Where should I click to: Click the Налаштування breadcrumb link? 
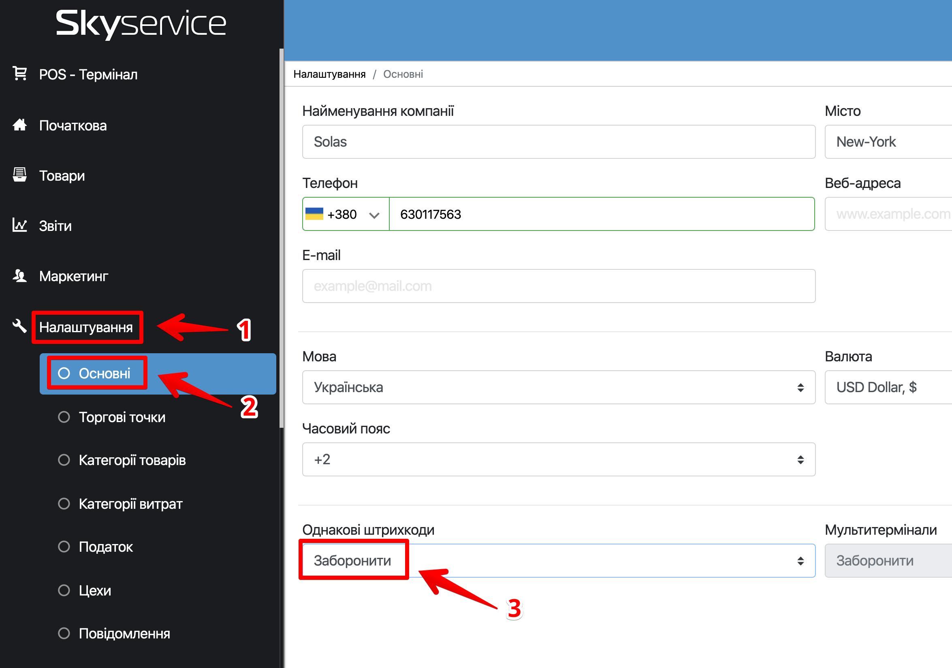(x=329, y=74)
